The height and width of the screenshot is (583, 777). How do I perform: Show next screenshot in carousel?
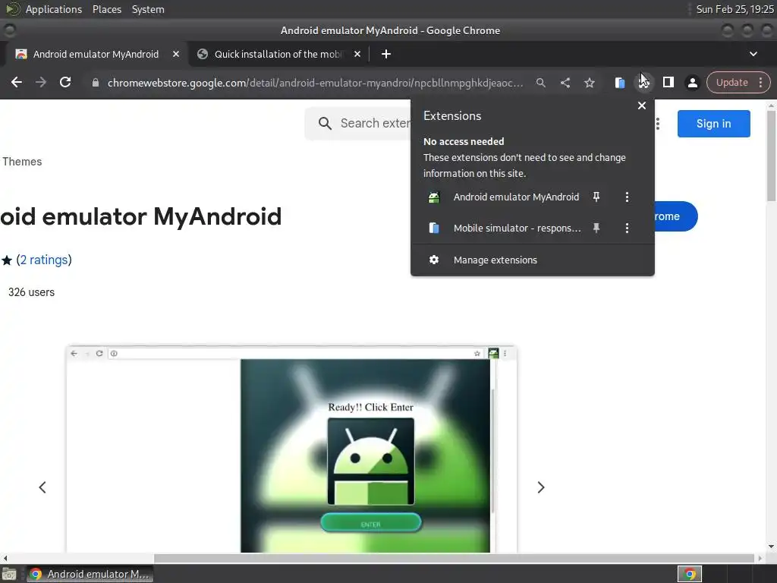(540, 487)
